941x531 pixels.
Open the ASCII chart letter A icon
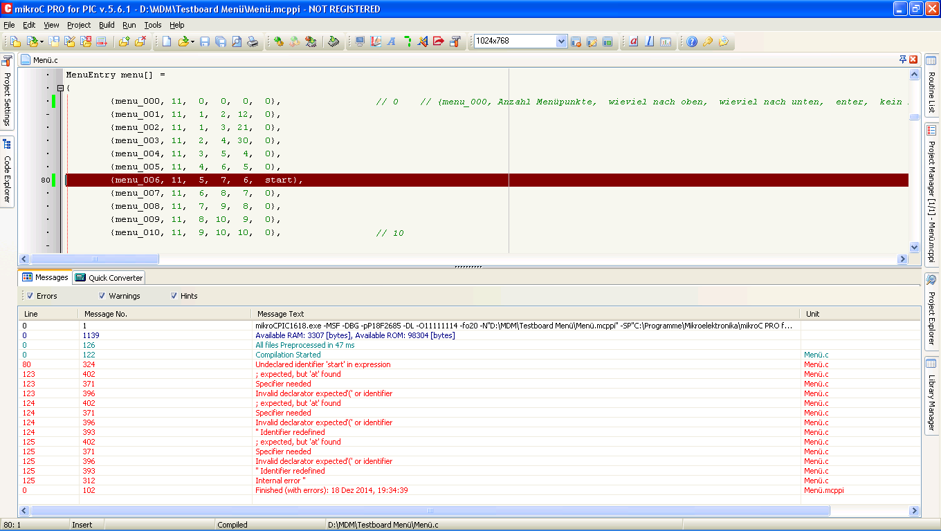(x=391, y=41)
